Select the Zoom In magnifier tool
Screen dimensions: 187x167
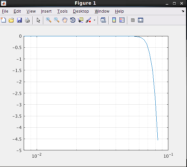pyautogui.click(x=49, y=20)
